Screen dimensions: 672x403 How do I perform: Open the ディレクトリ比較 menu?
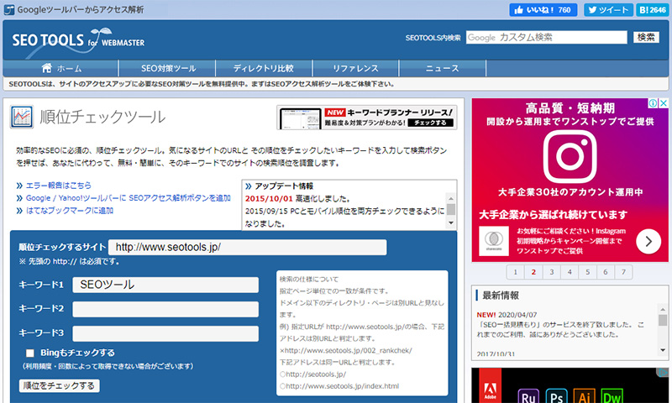264,68
